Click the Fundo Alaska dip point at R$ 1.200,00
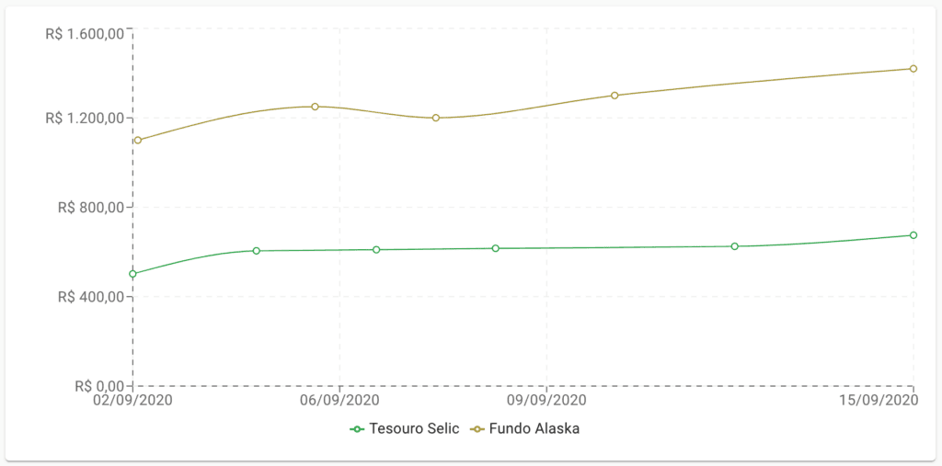This screenshot has height=466, width=942. click(435, 118)
